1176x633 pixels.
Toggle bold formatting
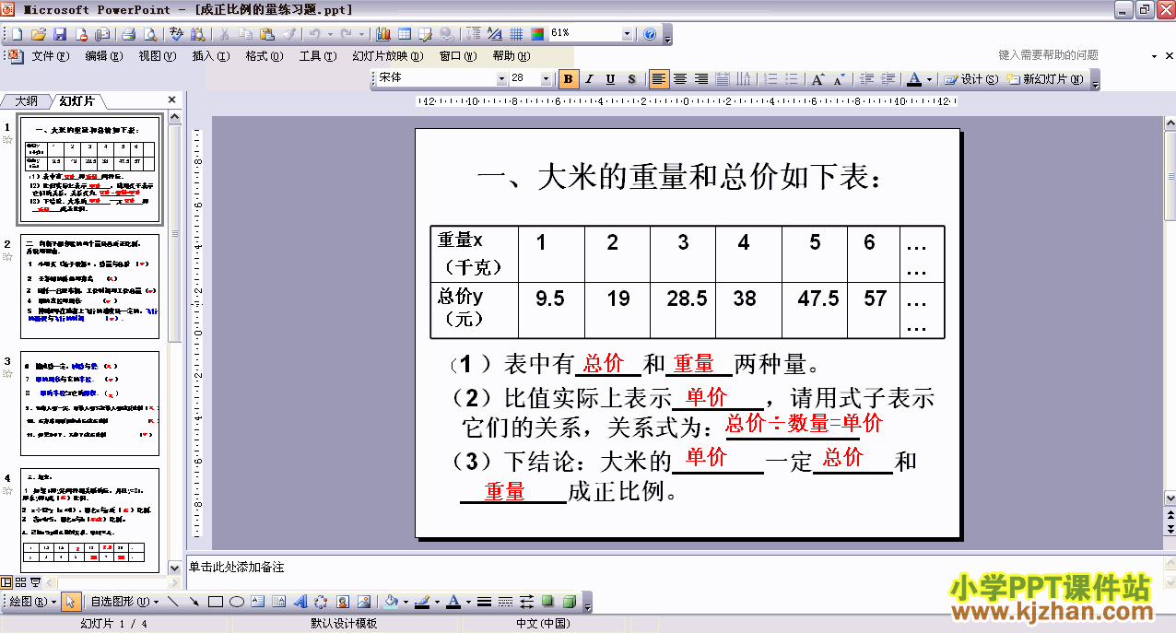click(569, 79)
